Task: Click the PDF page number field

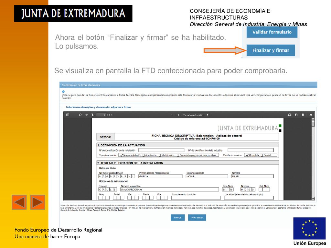Action: tap(101, 115)
